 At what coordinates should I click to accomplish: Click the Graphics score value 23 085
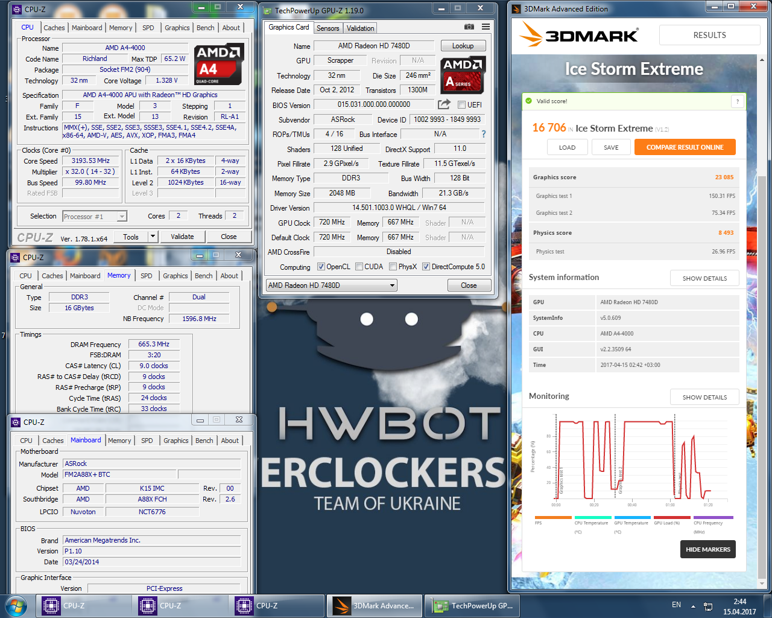click(x=724, y=177)
